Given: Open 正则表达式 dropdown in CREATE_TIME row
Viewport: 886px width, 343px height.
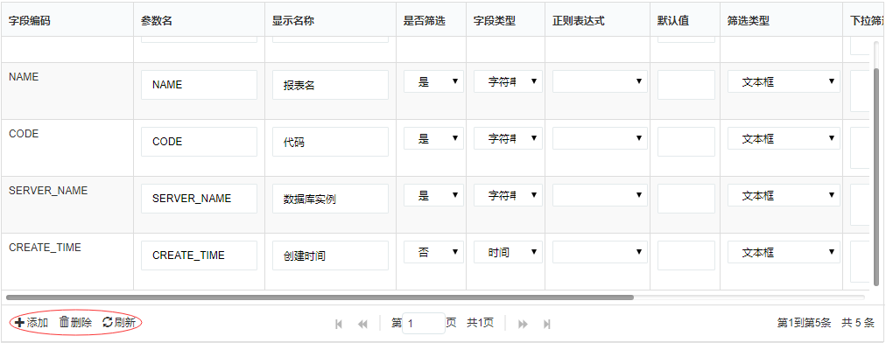Looking at the screenshot, I should (x=600, y=252).
